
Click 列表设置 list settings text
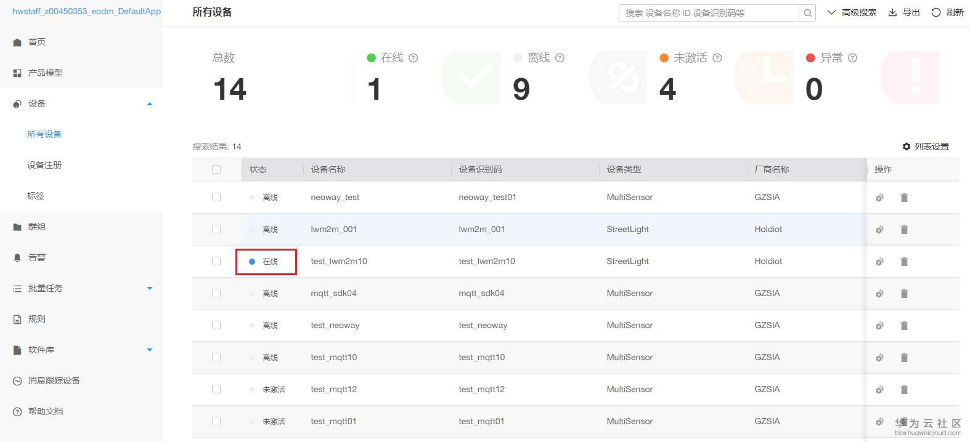coord(931,147)
